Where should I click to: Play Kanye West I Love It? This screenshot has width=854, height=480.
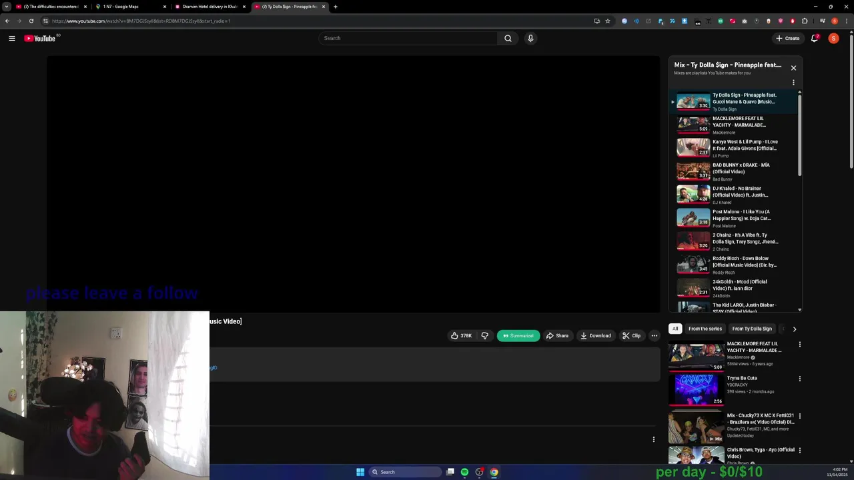734,148
